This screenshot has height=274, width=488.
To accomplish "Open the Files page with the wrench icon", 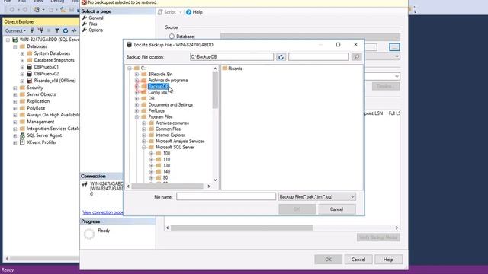I will (85, 24).
